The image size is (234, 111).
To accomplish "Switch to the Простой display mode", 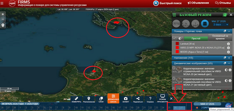I will coord(196,39).
